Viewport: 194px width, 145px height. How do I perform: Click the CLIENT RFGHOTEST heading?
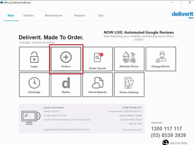[132, 108]
